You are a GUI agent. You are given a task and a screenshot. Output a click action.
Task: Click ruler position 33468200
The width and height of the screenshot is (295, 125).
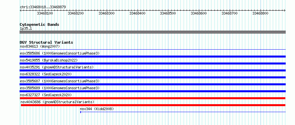[x=76, y=13]
